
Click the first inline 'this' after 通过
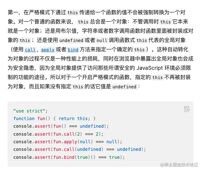pos(73,13)
